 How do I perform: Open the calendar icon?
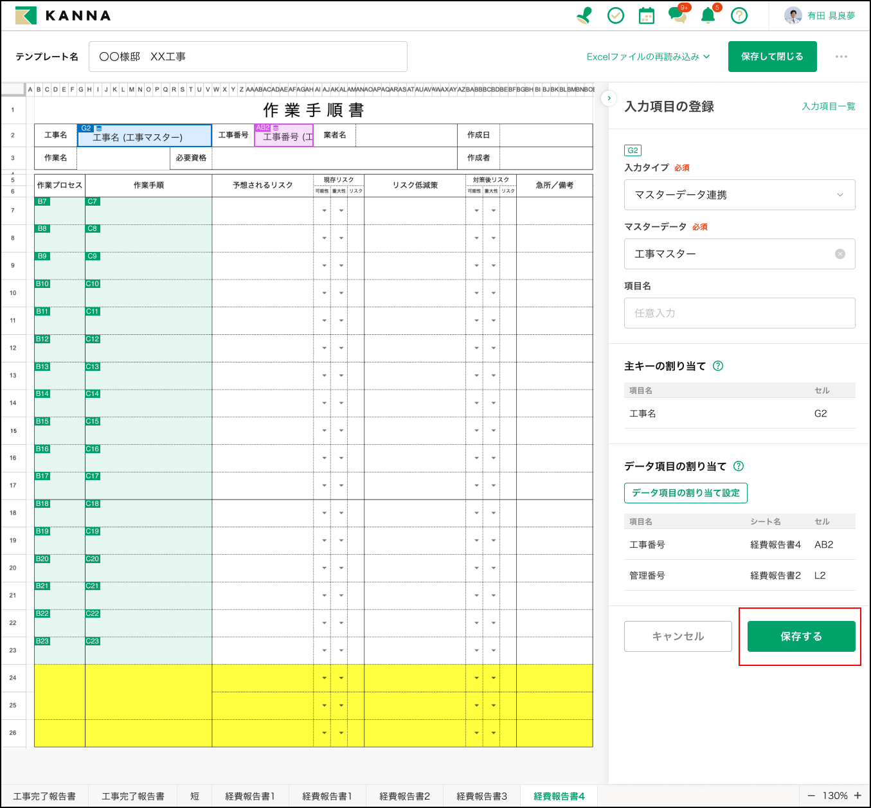pyautogui.click(x=647, y=15)
